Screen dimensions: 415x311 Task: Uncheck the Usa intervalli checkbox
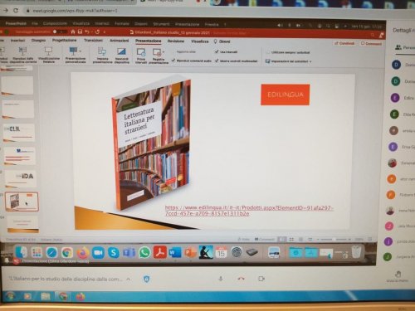coord(217,51)
